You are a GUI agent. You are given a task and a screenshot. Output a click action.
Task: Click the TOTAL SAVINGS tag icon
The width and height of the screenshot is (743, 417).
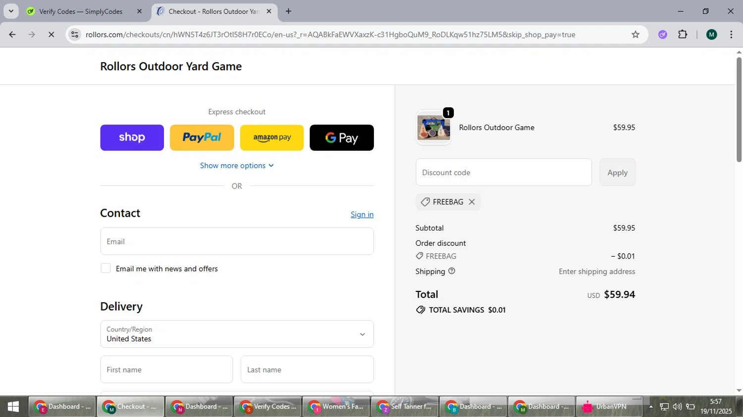pyautogui.click(x=421, y=310)
